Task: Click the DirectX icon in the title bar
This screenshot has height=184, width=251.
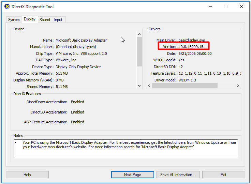Action: coord(7,6)
